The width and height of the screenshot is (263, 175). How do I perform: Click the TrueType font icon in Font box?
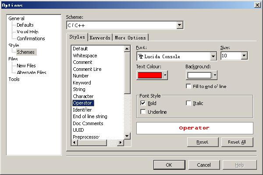pos(141,56)
